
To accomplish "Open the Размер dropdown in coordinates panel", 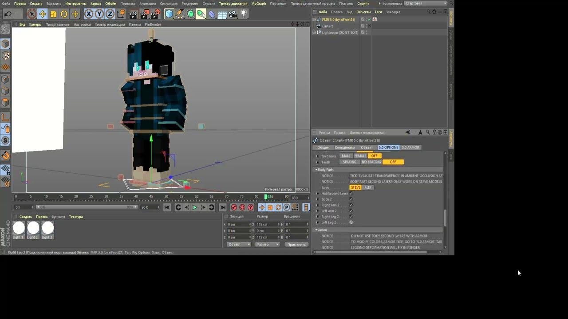I will (268, 245).
